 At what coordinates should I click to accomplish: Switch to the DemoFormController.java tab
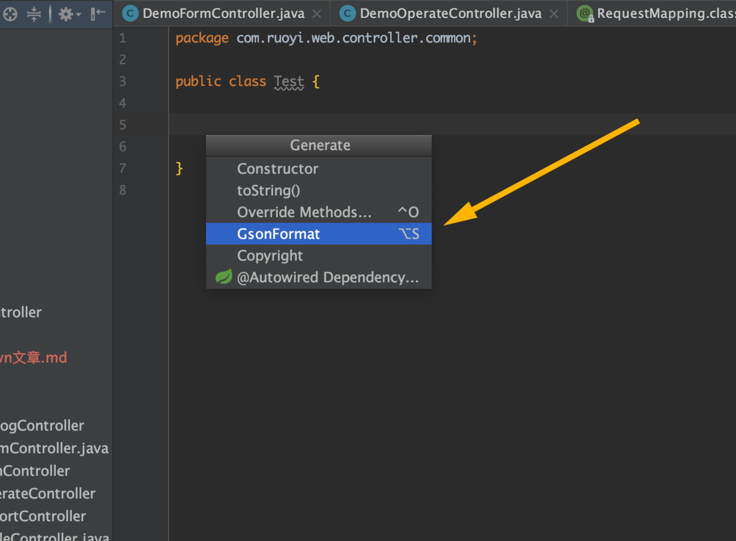223,14
